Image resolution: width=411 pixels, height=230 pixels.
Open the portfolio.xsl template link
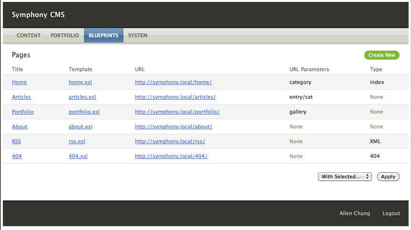tap(84, 112)
